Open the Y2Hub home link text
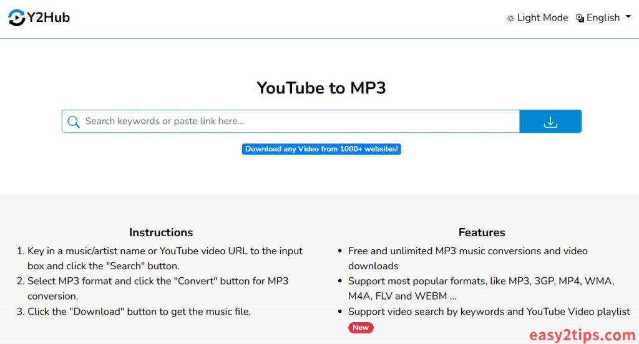Screen dimensions: 639x344 (x=48, y=17)
